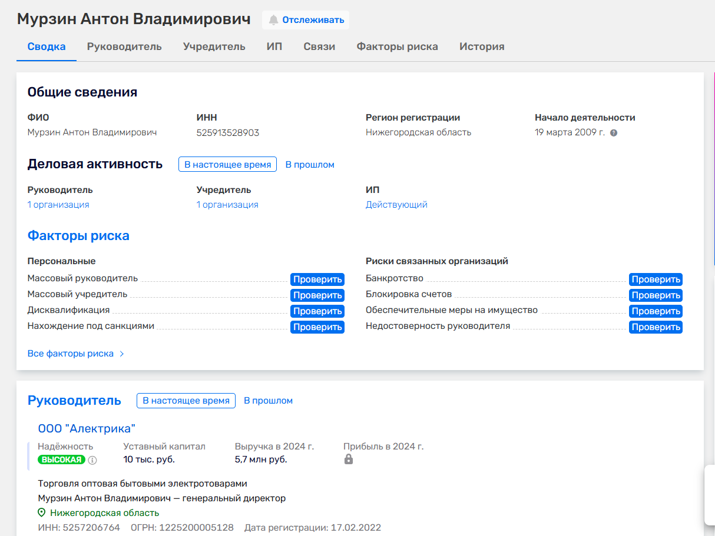The height and width of the screenshot is (536, 715).
Task: Switch Руководитель section to В прошлом
Action: pos(268,401)
